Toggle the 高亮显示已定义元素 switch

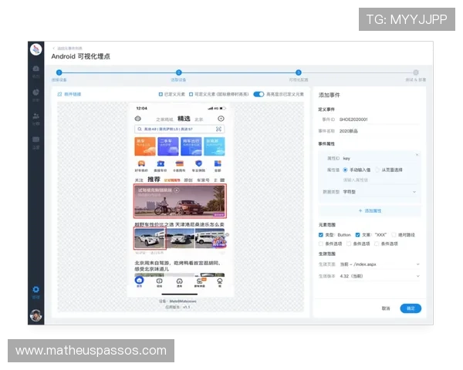point(259,94)
